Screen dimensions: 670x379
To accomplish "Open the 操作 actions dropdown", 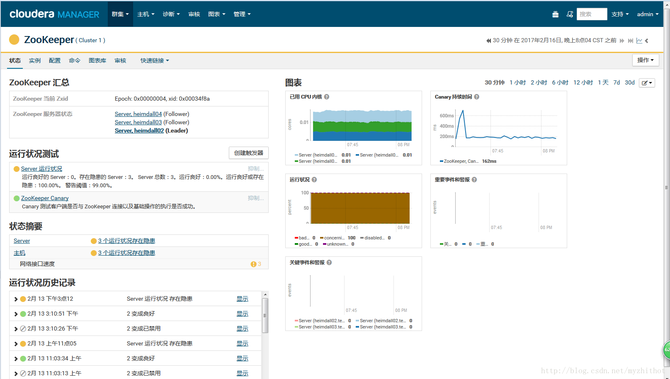I will [x=646, y=60].
